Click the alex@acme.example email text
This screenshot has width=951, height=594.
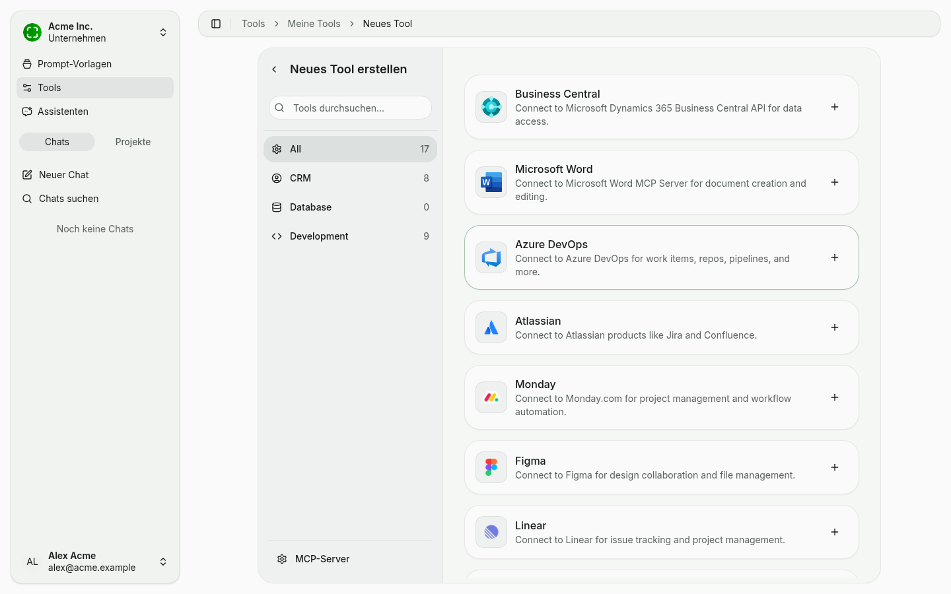click(x=92, y=568)
